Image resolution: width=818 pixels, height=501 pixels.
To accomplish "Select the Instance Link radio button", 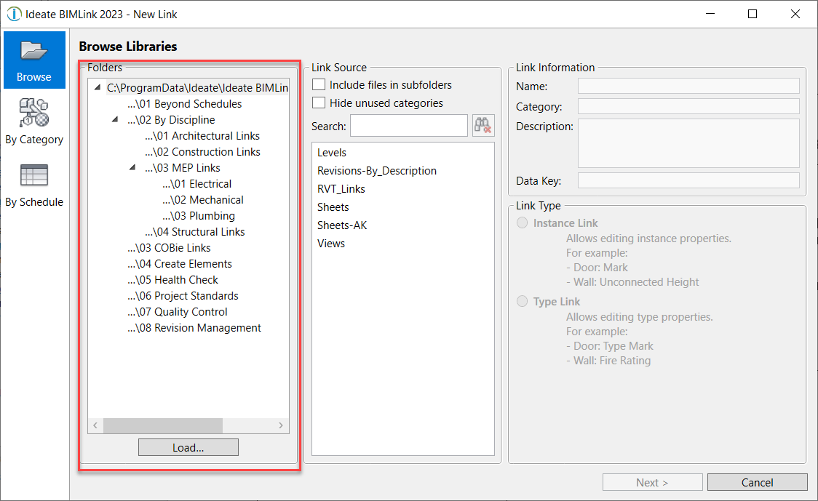I will pyautogui.click(x=523, y=223).
